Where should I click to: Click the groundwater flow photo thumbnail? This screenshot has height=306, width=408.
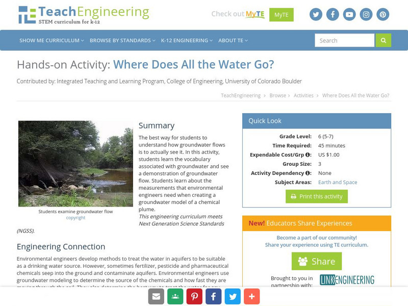click(75, 163)
